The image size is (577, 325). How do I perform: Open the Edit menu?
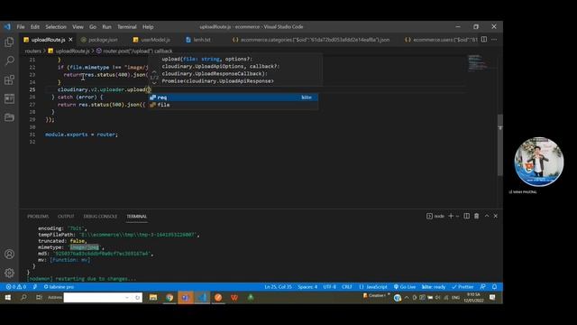pos(35,27)
